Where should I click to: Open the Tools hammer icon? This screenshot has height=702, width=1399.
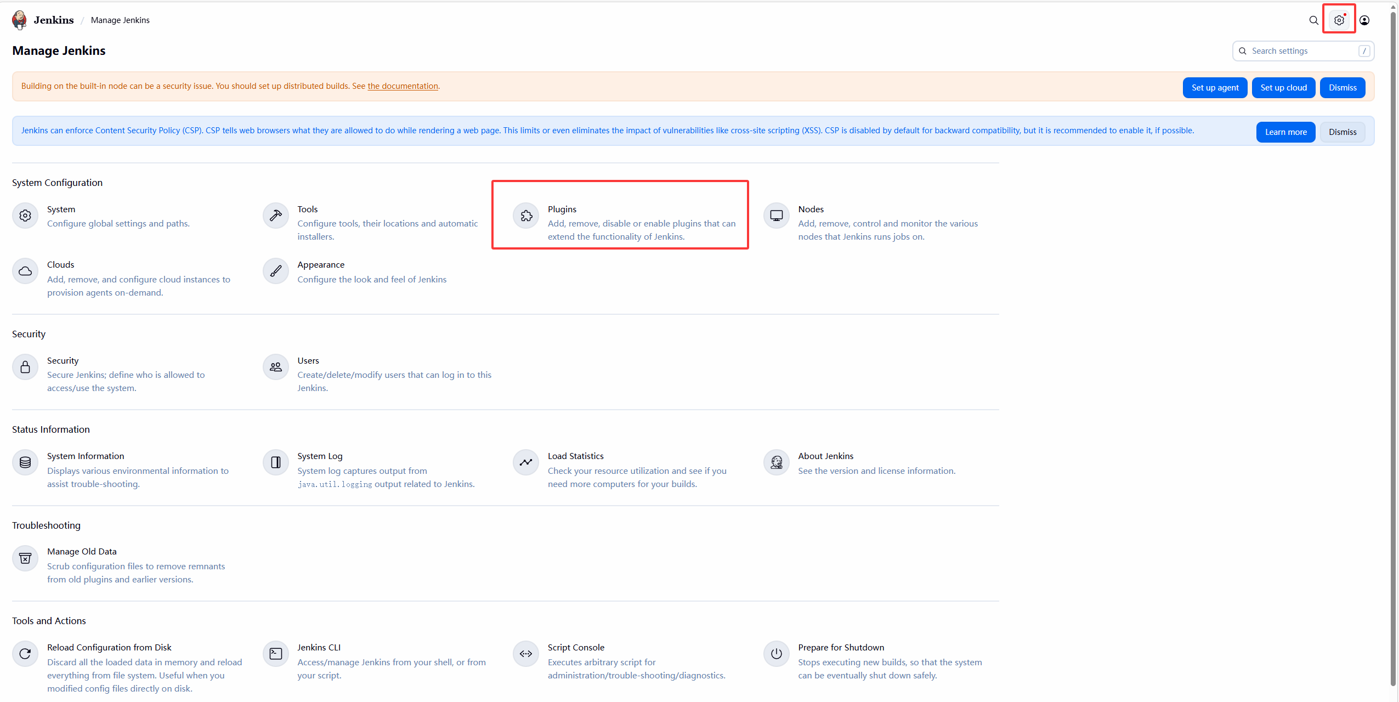[x=275, y=216]
